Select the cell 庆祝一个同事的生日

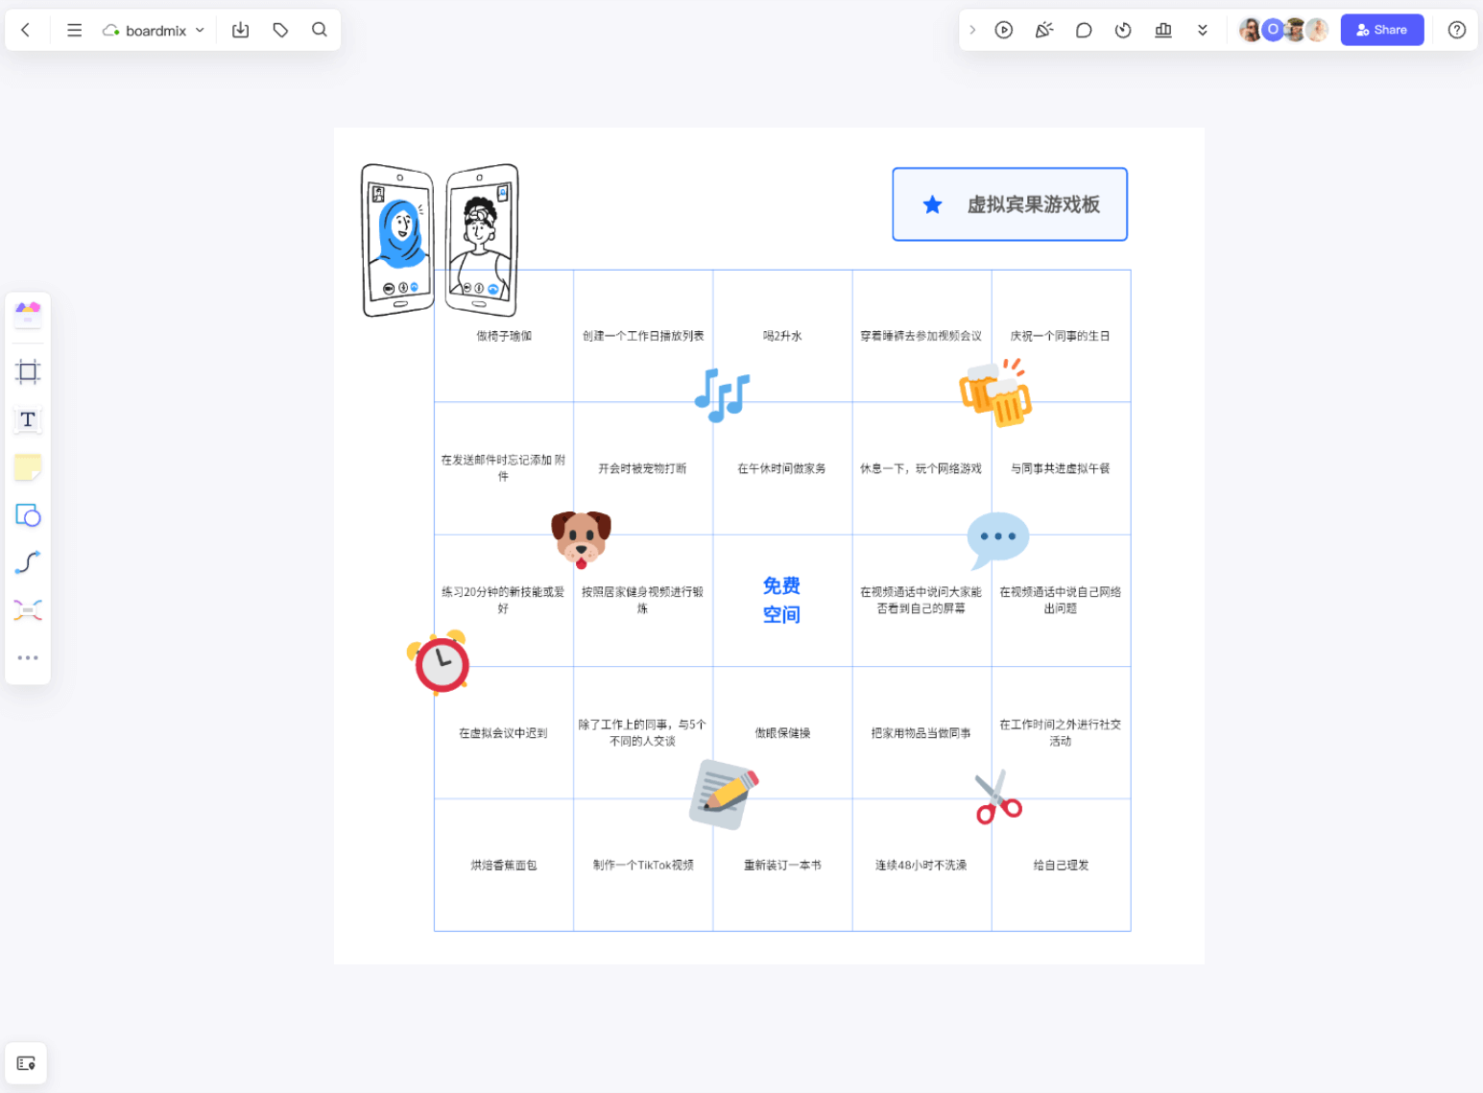tap(1061, 336)
